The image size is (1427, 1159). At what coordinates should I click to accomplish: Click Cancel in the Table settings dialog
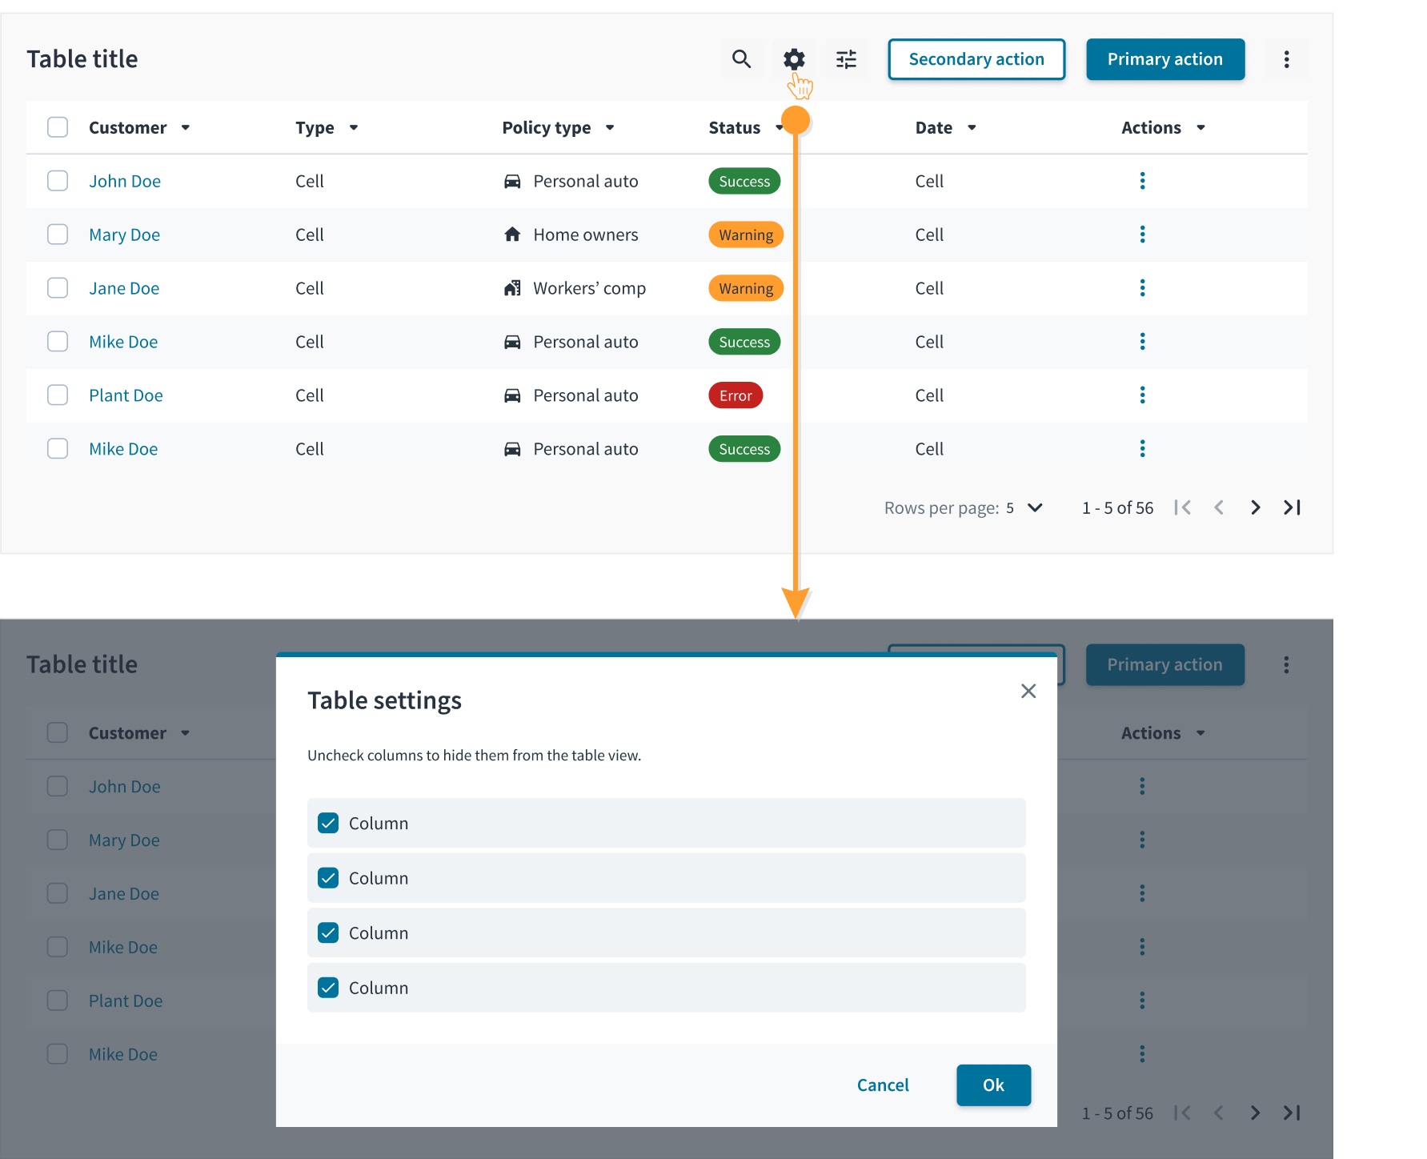click(x=883, y=1085)
